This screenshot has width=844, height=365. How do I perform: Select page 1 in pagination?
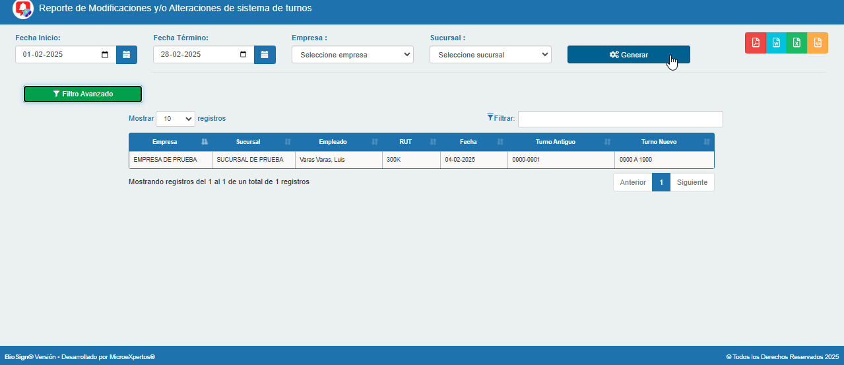click(x=661, y=182)
